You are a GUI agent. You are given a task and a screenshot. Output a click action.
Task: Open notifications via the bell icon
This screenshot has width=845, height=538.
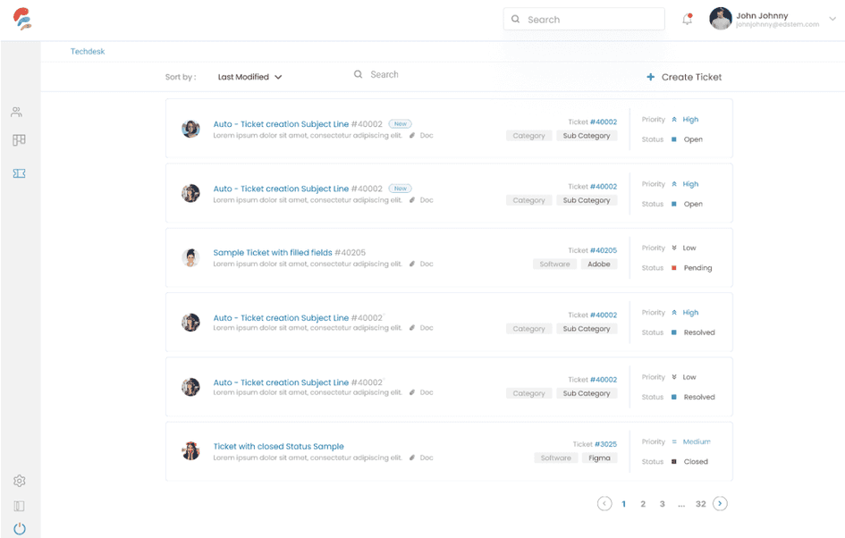(687, 18)
